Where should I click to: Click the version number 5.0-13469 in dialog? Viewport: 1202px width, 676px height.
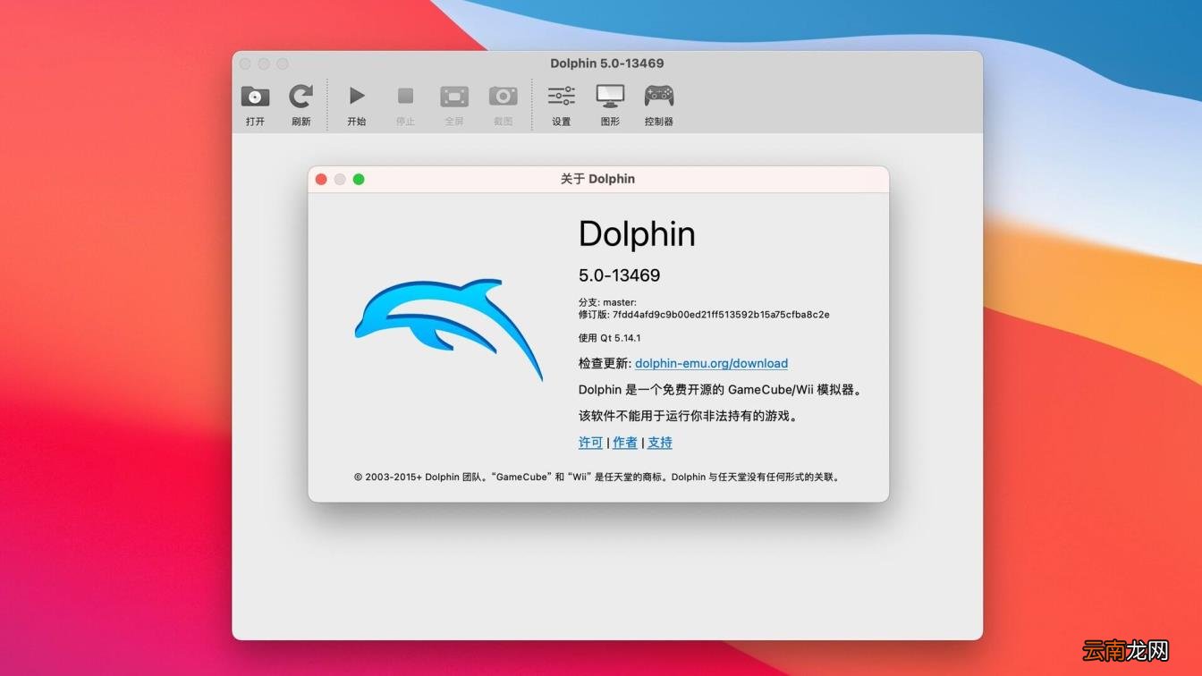click(619, 275)
